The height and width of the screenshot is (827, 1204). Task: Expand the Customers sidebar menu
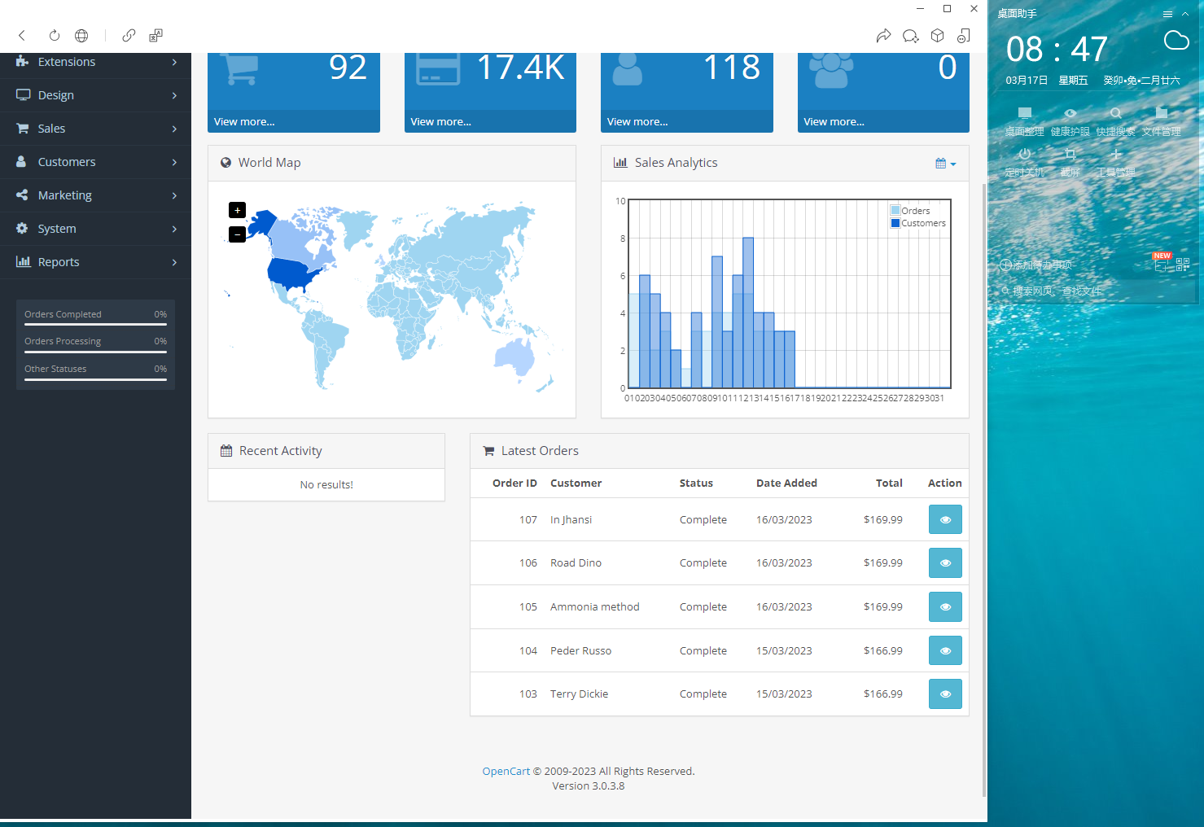(x=95, y=162)
